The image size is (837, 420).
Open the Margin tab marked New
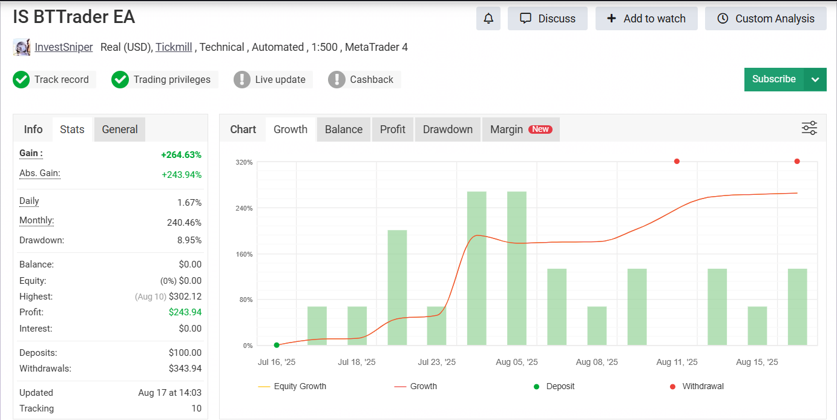pyautogui.click(x=520, y=130)
